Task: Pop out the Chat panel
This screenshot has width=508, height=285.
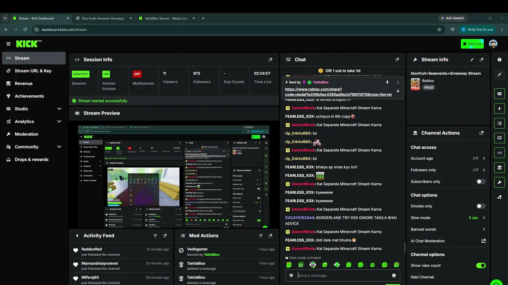Action: [x=397, y=60]
